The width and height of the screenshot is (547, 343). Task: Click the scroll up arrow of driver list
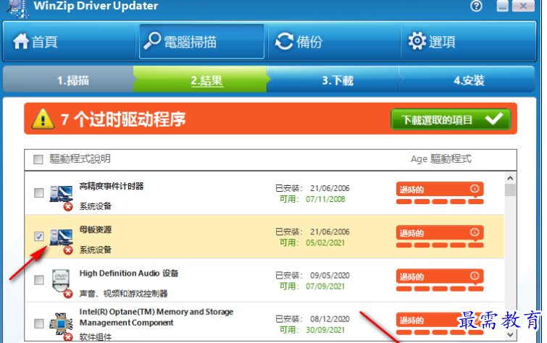click(510, 178)
